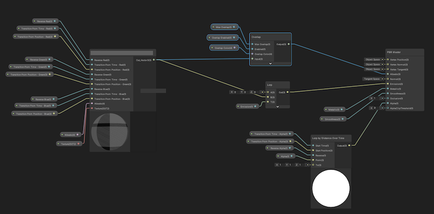
Task: Collapse the Overlap node using its bottom chevron
Action: [x=270, y=64]
